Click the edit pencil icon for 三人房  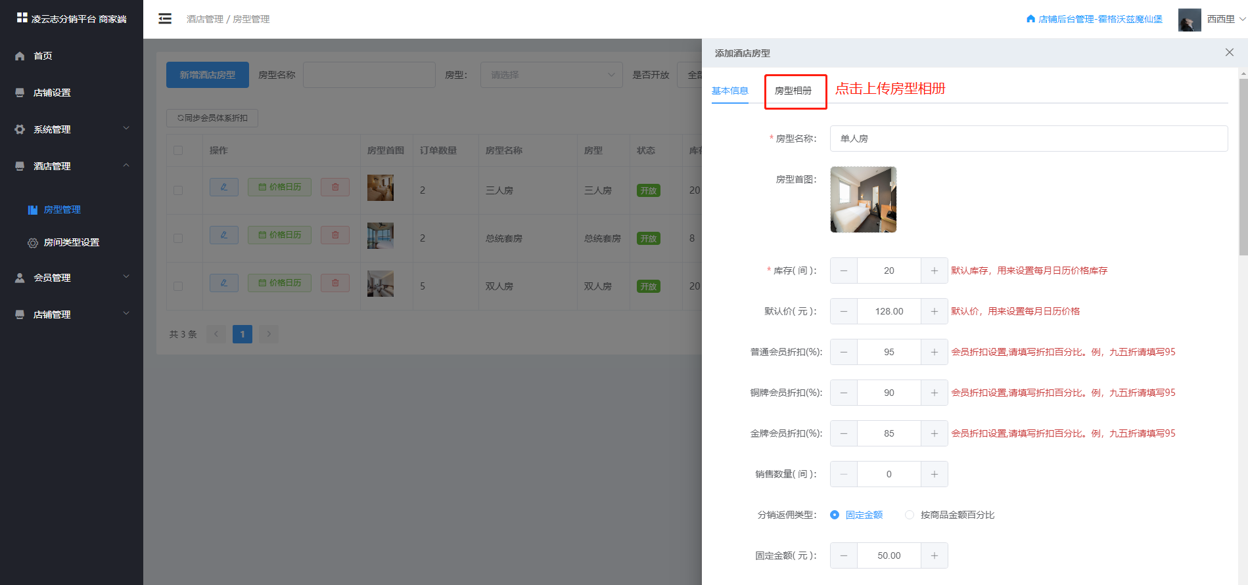[x=224, y=187]
